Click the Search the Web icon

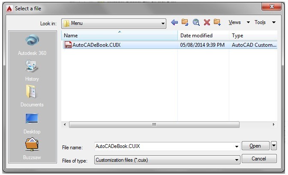click(196, 22)
